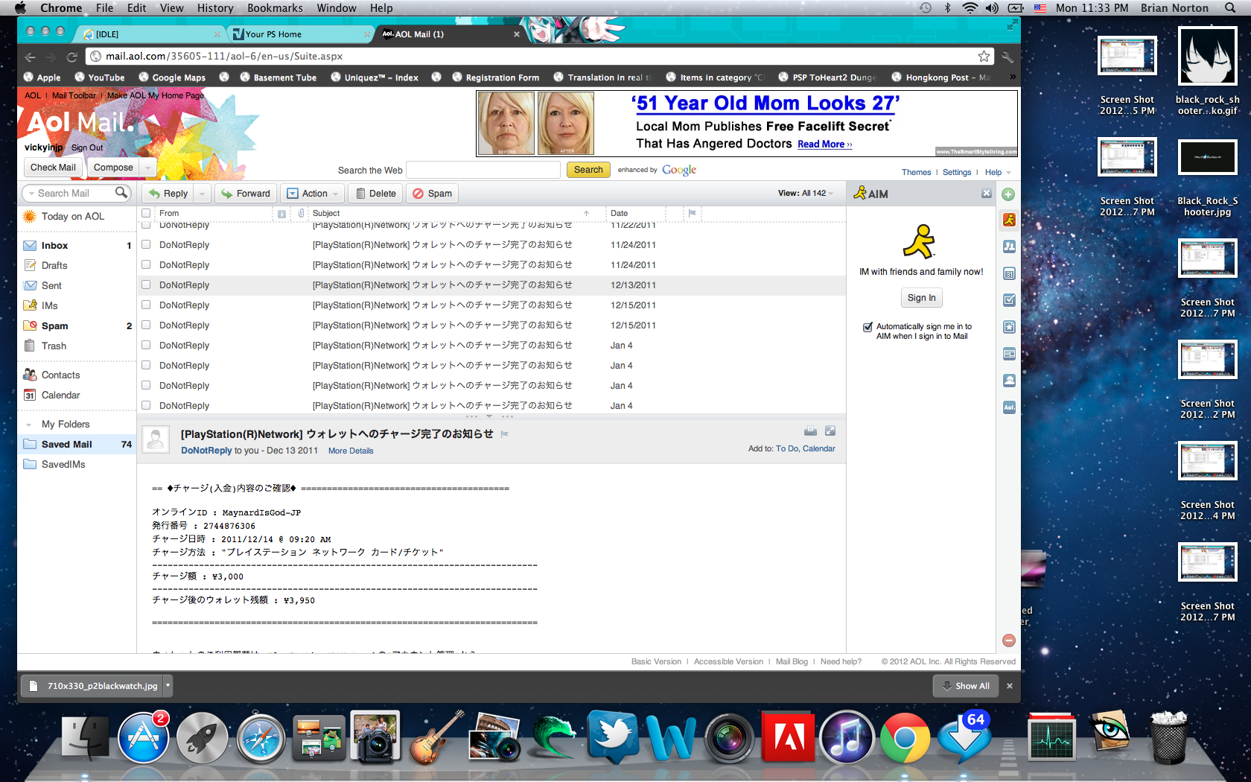Open the Chrome Window menu

tap(337, 8)
